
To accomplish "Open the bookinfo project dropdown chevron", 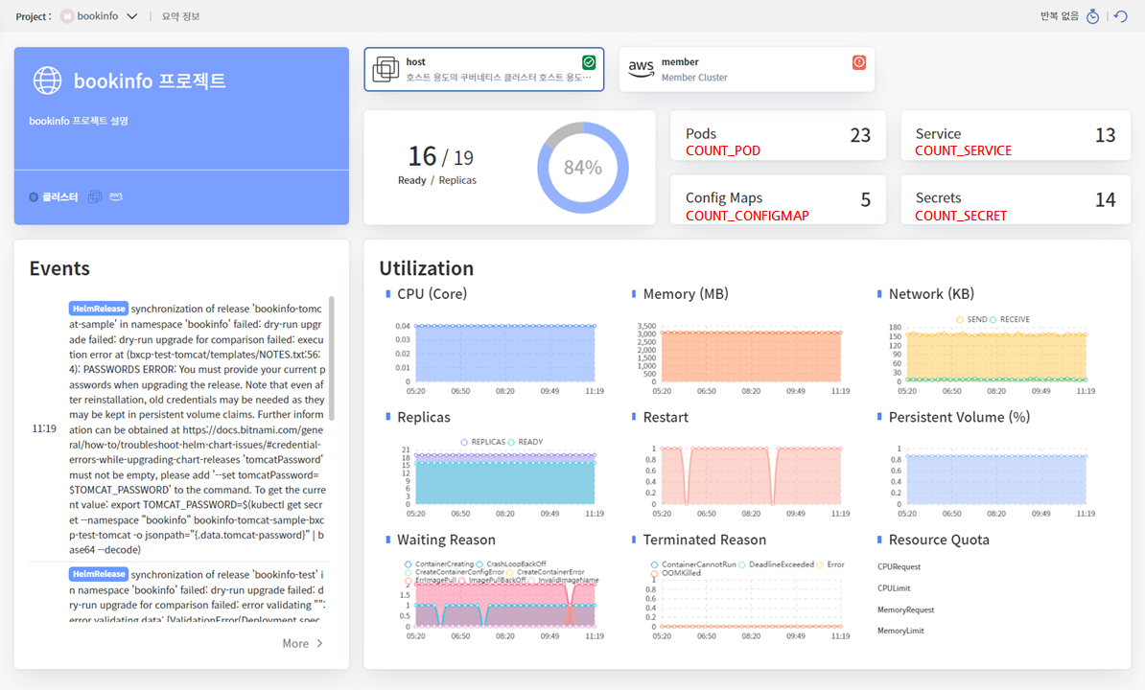I will [132, 16].
